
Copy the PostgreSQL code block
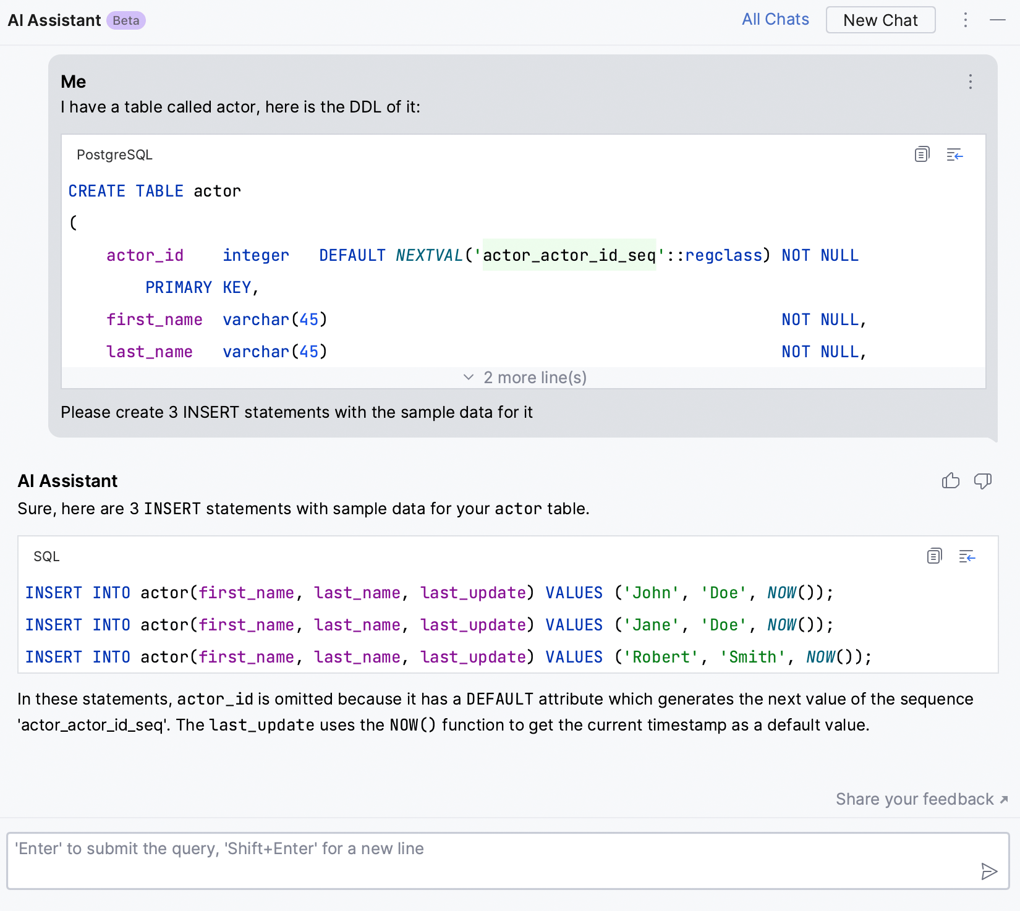pos(922,155)
